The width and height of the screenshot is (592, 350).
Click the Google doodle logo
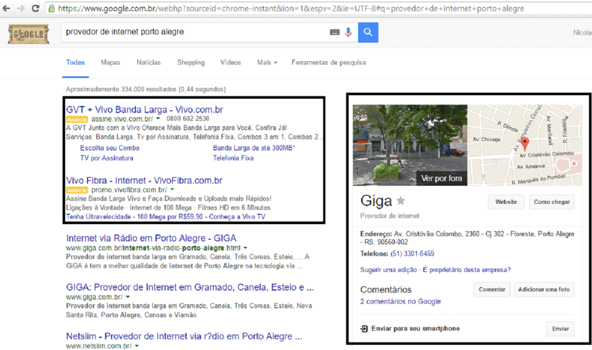[x=29, y=34]
